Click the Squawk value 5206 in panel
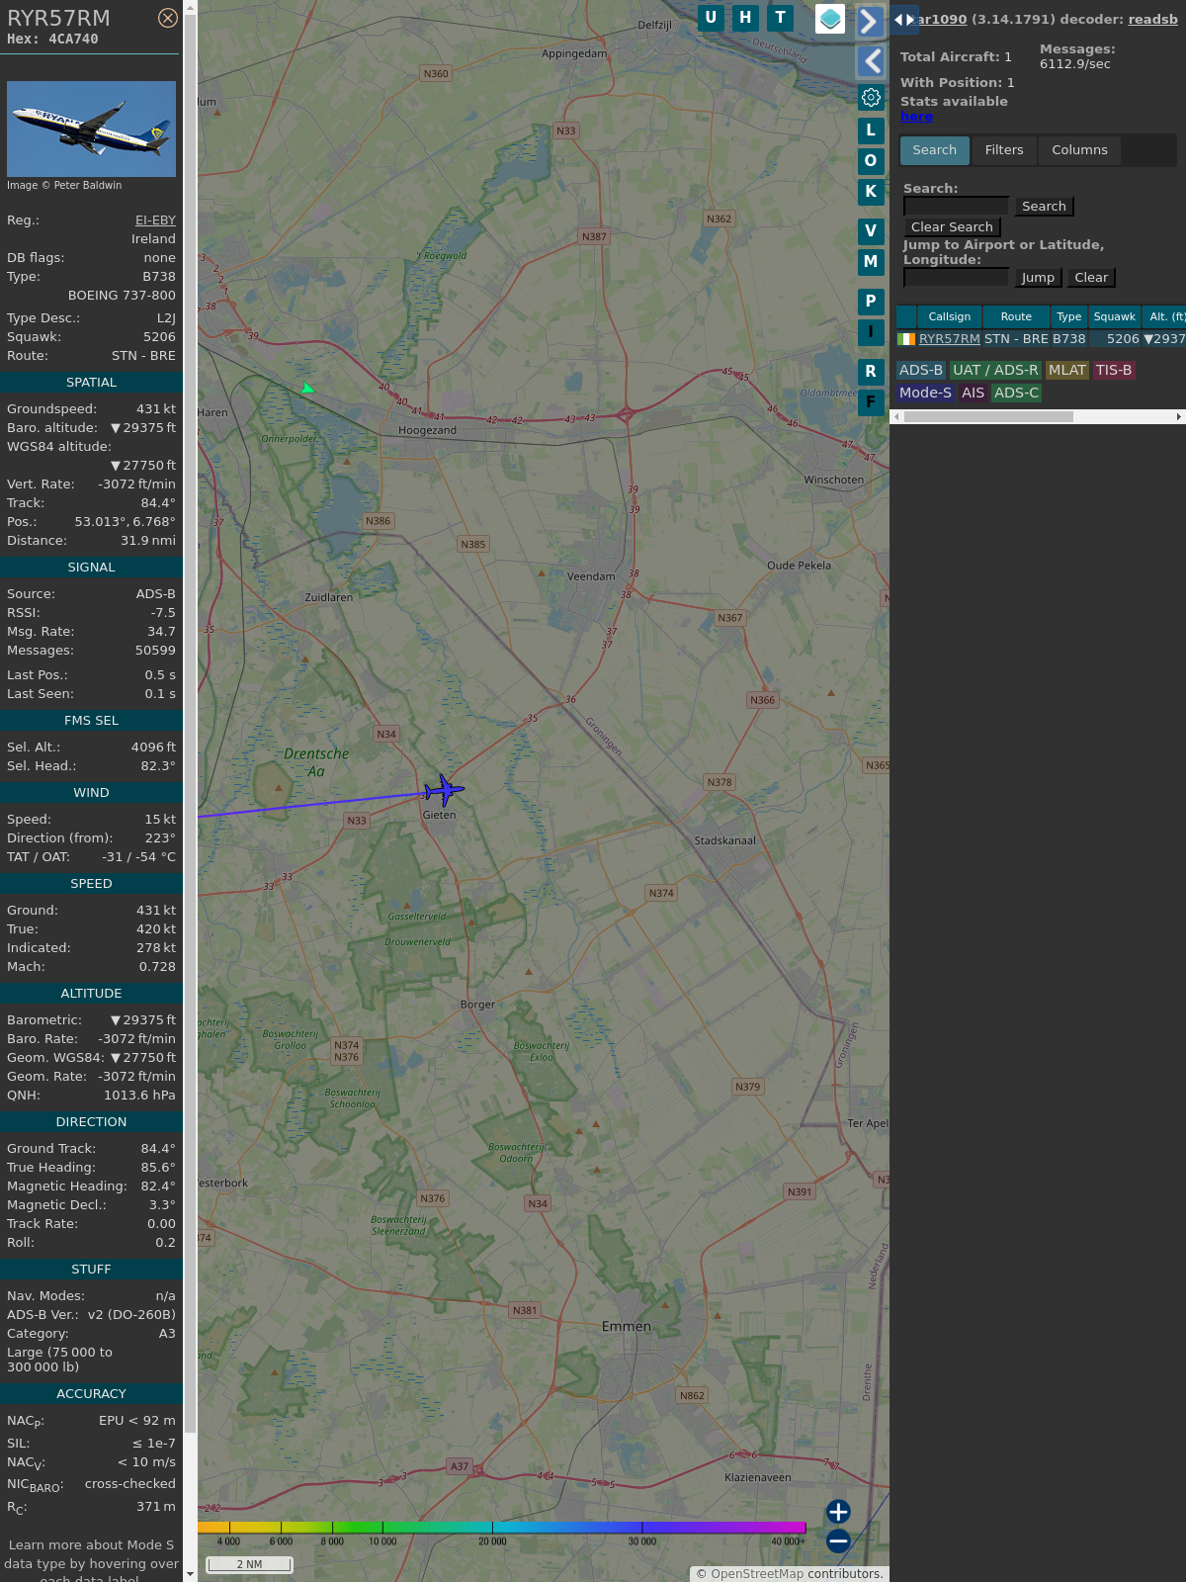Image resolution: width=1186 pixels, height=1582 pixels. 159,337
